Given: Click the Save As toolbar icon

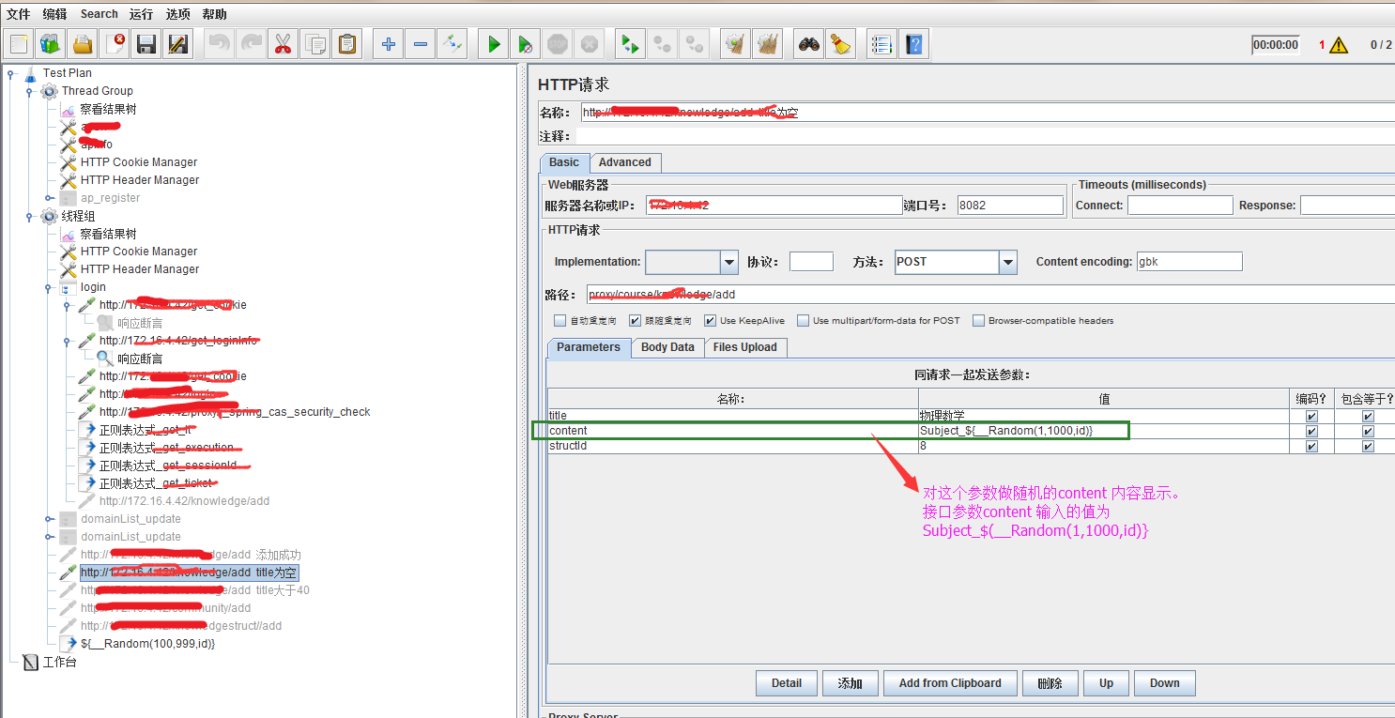Looking at the screenshot, I should pos(177,43).
